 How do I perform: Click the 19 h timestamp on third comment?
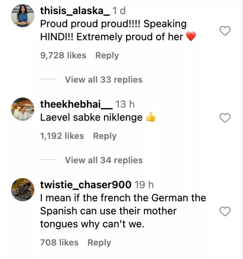[144, 184]
